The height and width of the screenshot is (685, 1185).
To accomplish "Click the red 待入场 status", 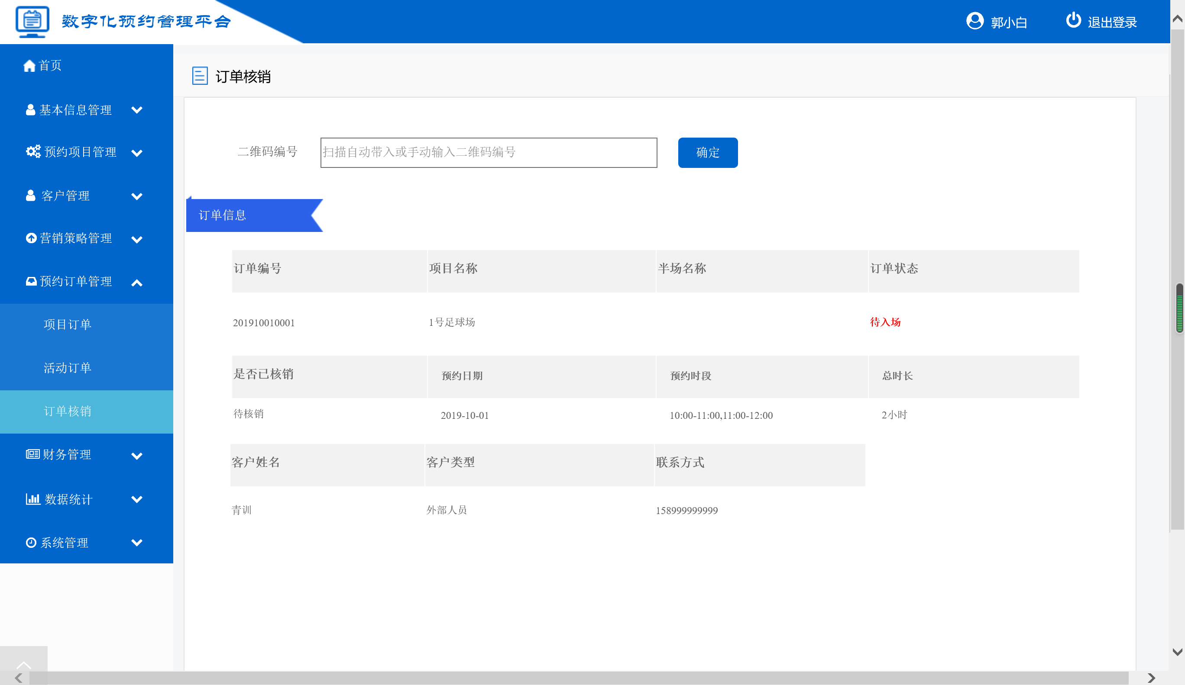I will [885, 322].
